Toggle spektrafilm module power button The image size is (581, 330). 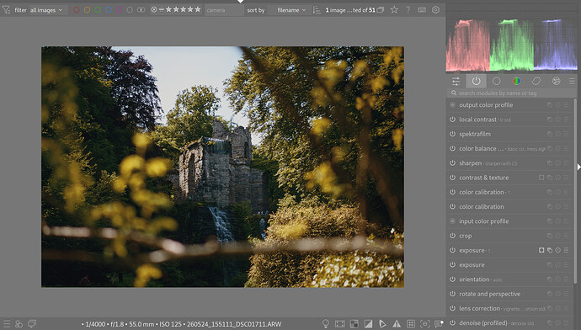click(x=452, y=134)
